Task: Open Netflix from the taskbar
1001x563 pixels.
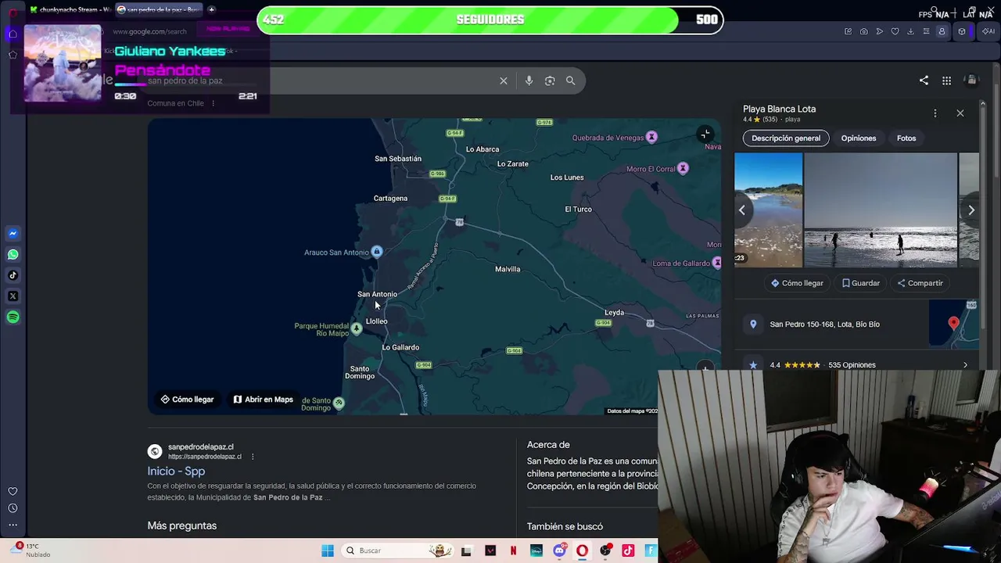Action: (513, 550)
